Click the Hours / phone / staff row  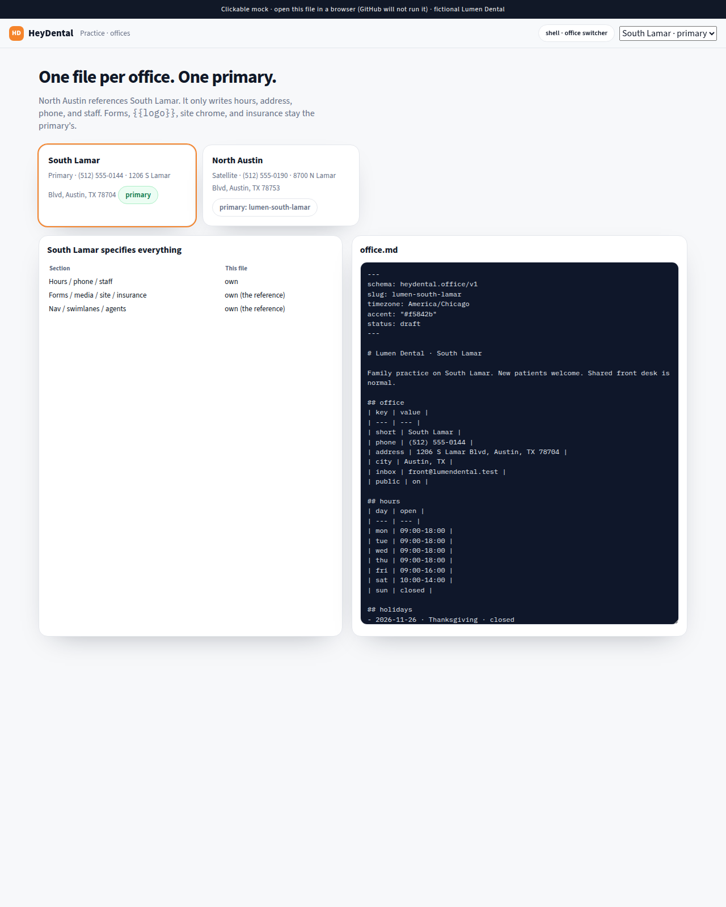click(190, 282)
